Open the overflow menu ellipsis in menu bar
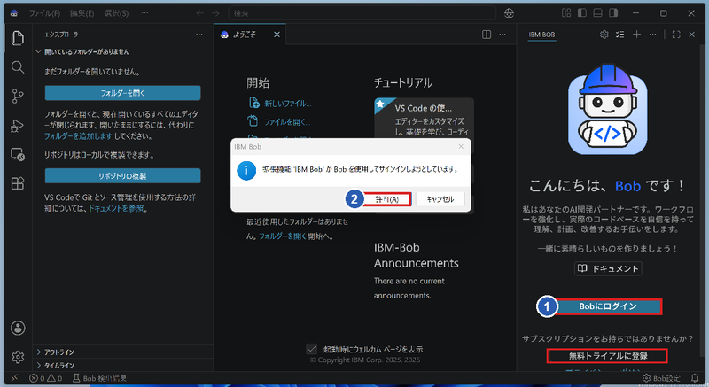709x387 pixels. 144,13
